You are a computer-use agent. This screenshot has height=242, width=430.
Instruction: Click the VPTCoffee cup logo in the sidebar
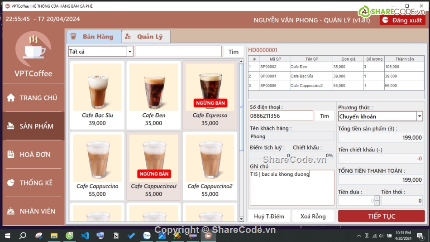click(33, 49)
